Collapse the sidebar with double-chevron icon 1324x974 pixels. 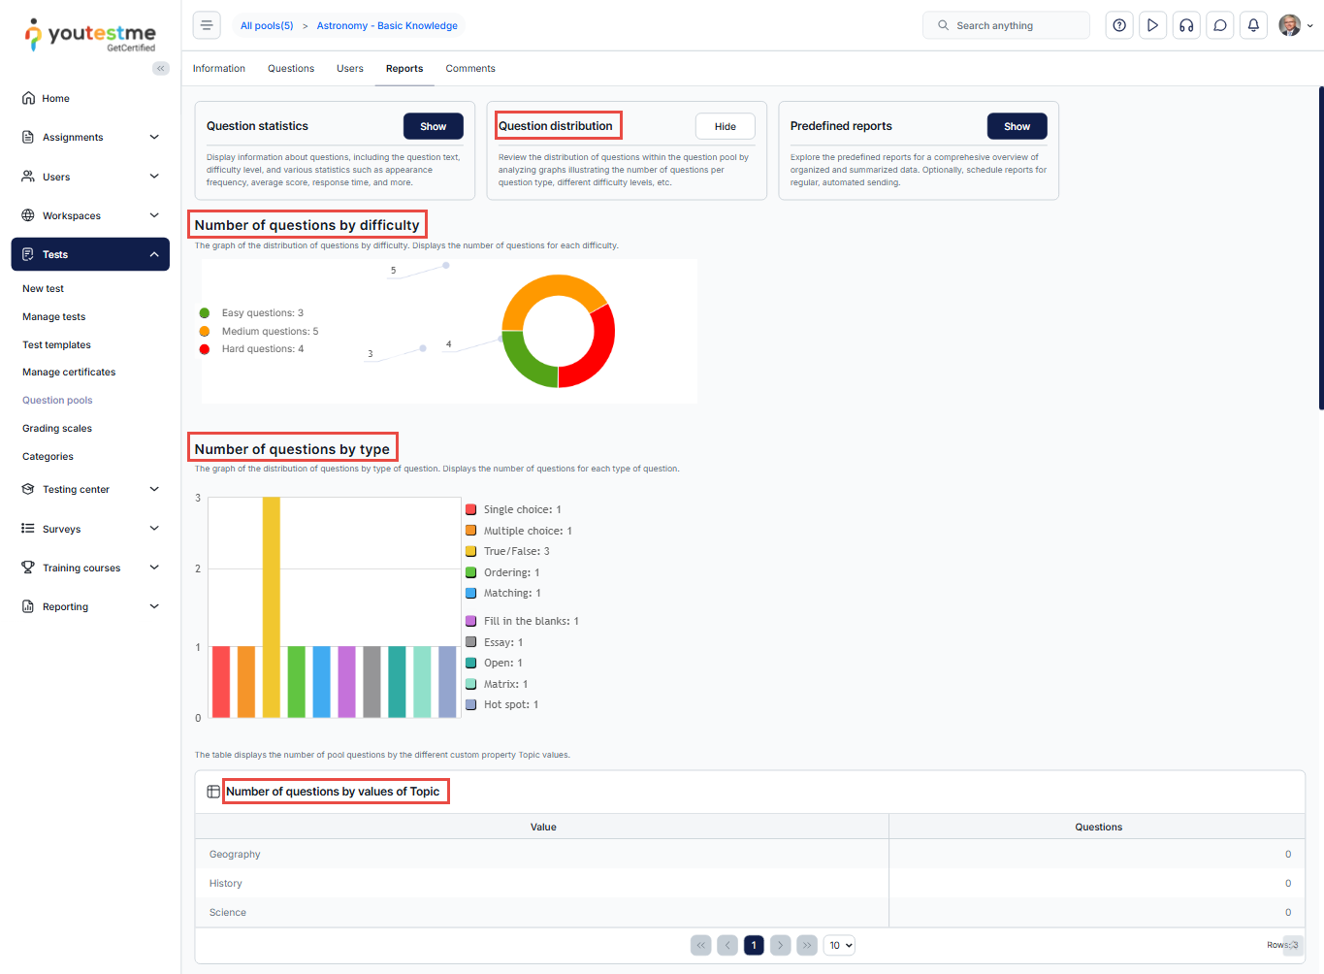point(161,68)
